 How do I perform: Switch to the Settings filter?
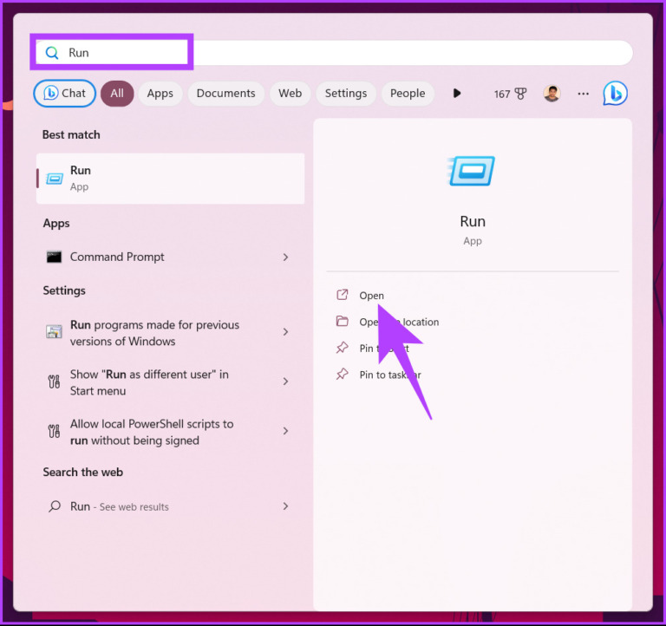click(x=346, y=93)
